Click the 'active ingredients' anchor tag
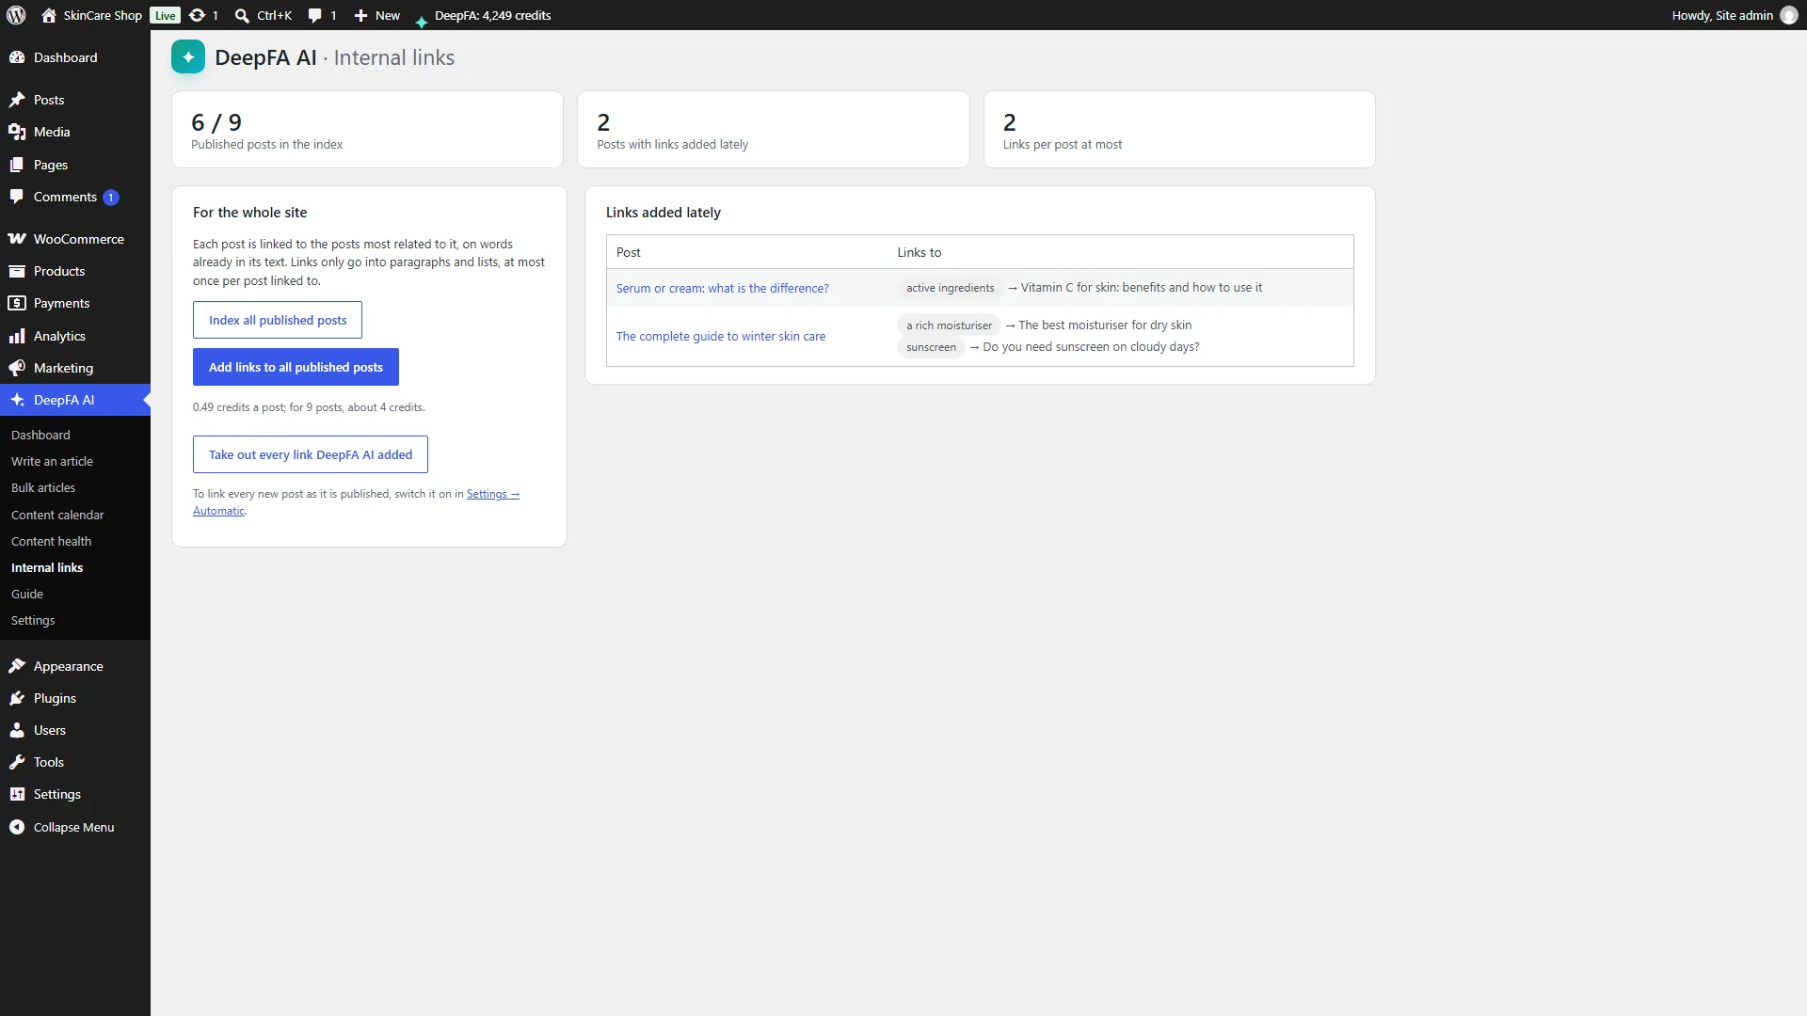 [951, 288]
